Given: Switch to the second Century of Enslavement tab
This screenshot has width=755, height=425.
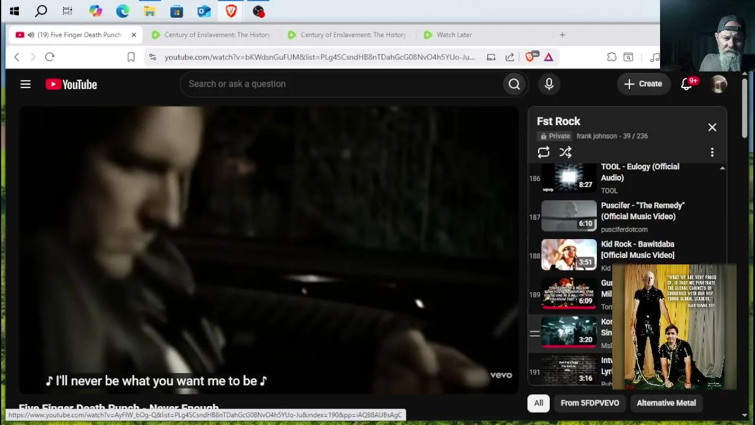Looking at the screenshot, I should [347, 35].
